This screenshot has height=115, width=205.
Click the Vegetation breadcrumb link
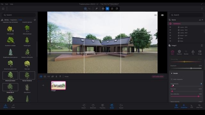pos(13,20)
